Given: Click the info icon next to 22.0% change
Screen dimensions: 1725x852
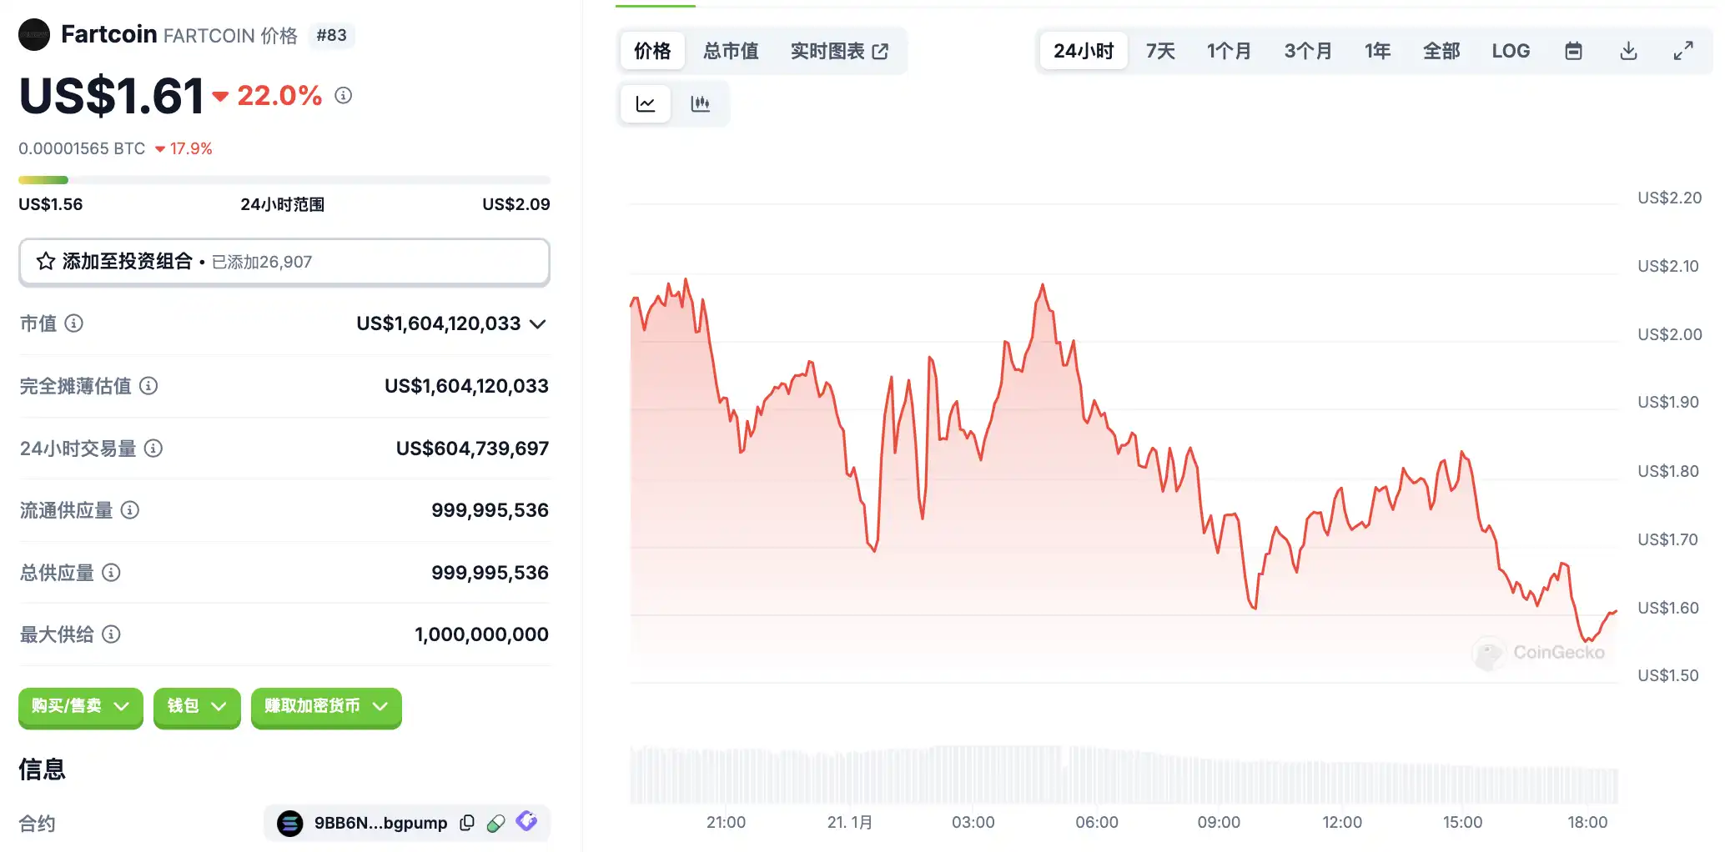Looking at the screenshot, I should coord(343,96).
